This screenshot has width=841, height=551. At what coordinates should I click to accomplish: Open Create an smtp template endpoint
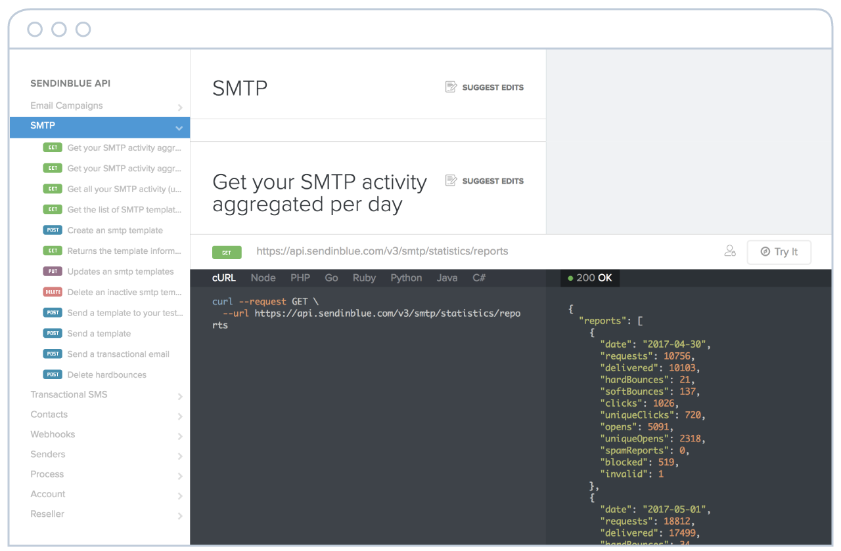[115, 230]
